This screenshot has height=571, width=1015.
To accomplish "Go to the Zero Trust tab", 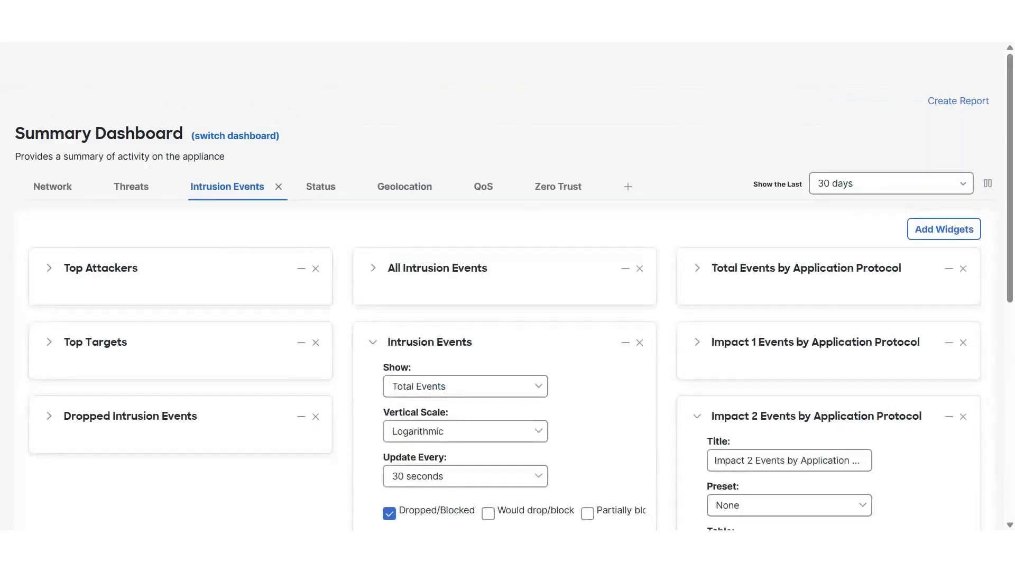I will (558, 187).
